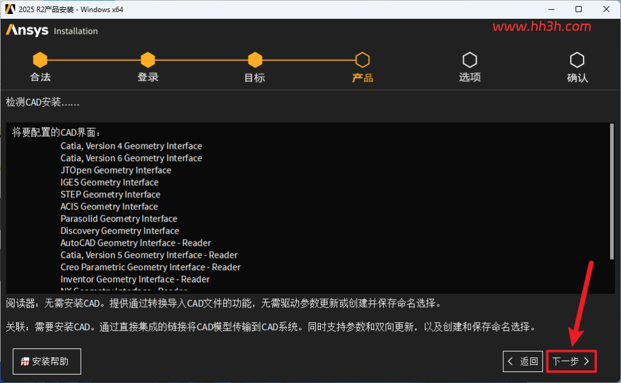Click the 选项 step label
The image size is (621, 383).
[x=470, y=77]
